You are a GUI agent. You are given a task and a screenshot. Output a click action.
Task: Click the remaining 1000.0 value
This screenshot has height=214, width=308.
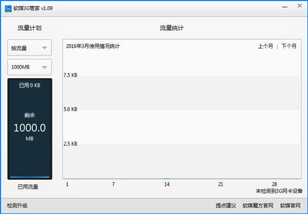(x=30, y=128)
